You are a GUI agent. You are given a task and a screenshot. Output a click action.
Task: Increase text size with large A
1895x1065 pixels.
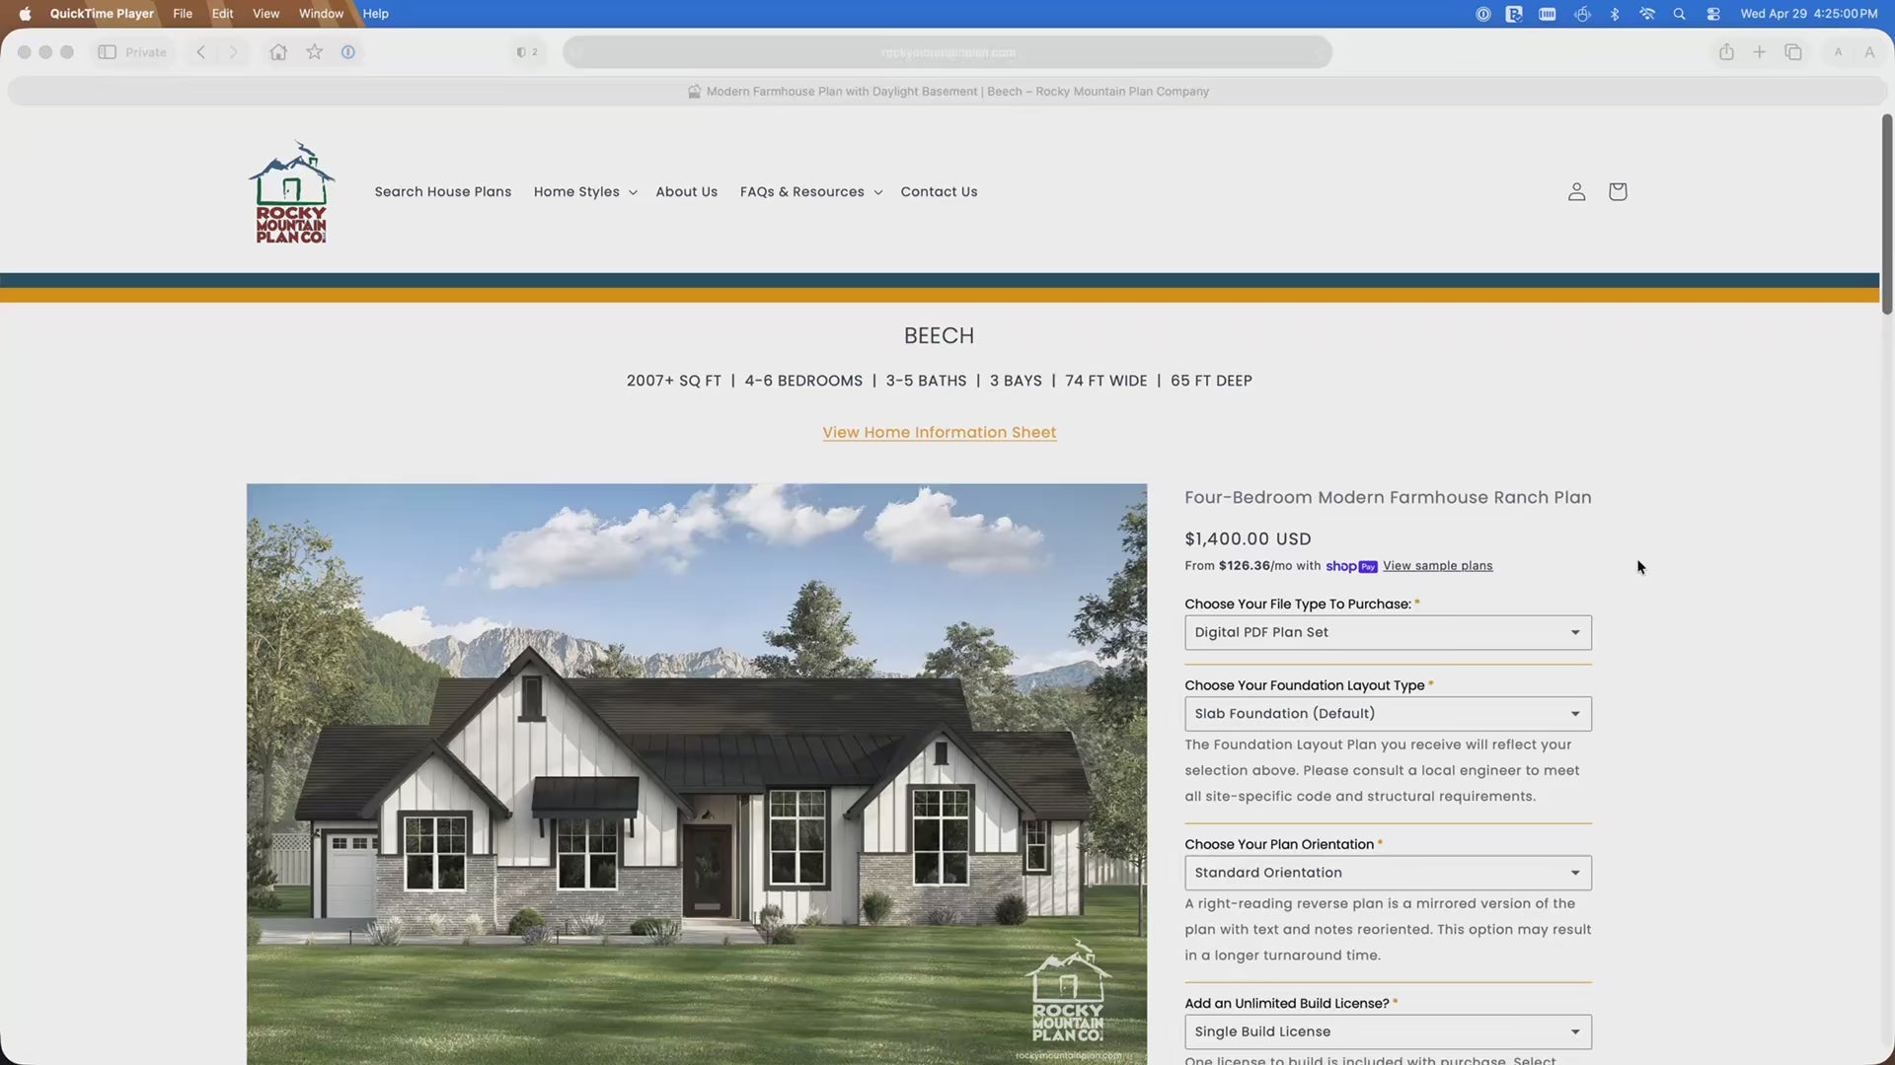pyautogui.click(x=1869, y=52)
